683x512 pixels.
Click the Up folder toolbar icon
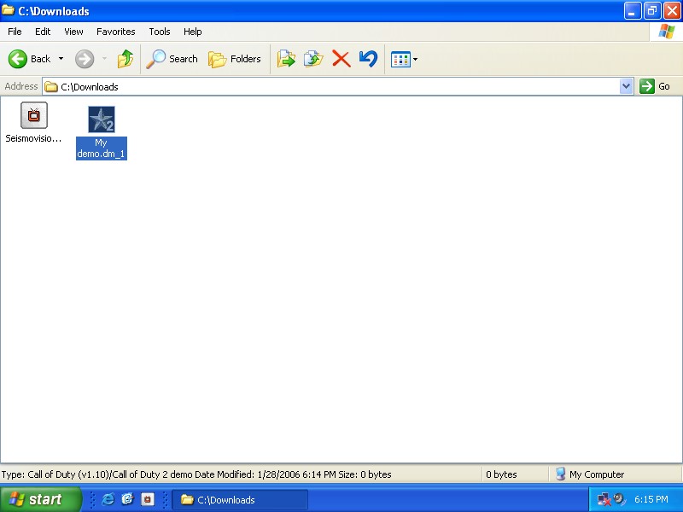126,59
